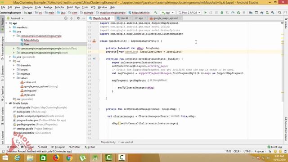Image resolution: width=288 pixels, height=162 pixels.
Task: Open the Pixel 2 API 28 device dropdown
Action: (189, 13)
